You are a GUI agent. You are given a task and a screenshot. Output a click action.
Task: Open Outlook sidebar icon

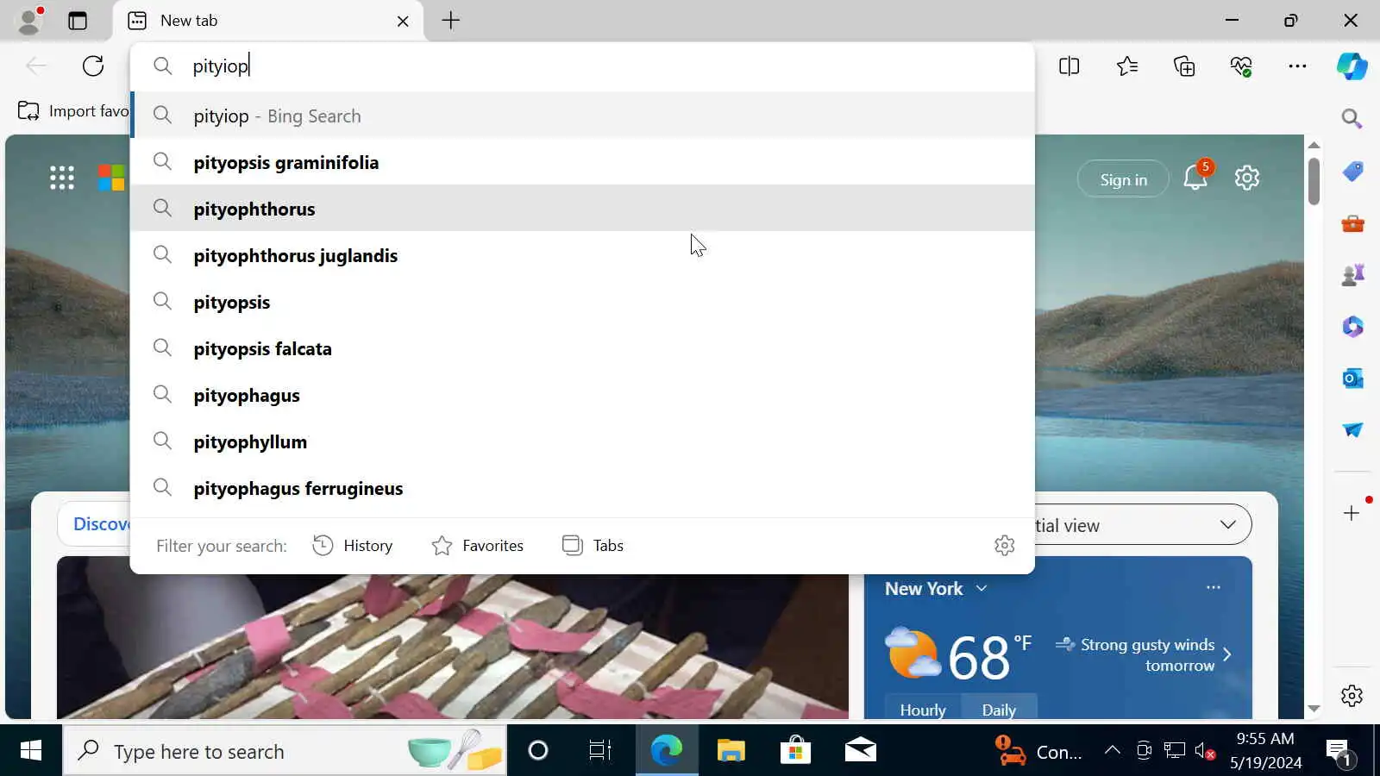tap(1352, 379)
